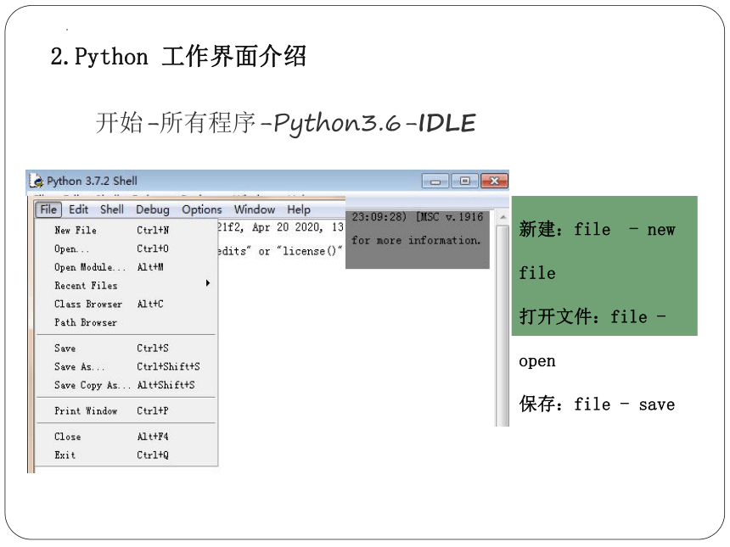Open the Shell menu
The width and height of the screenshot is (730, 547).
coord(112,209)
